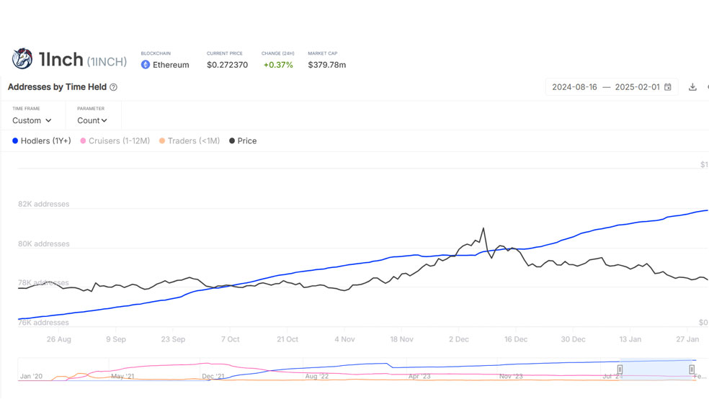This screenshot has width=709, height=399.
Task: Click the blue Hodlers legend color dot
Action: (x=15, y=141)
